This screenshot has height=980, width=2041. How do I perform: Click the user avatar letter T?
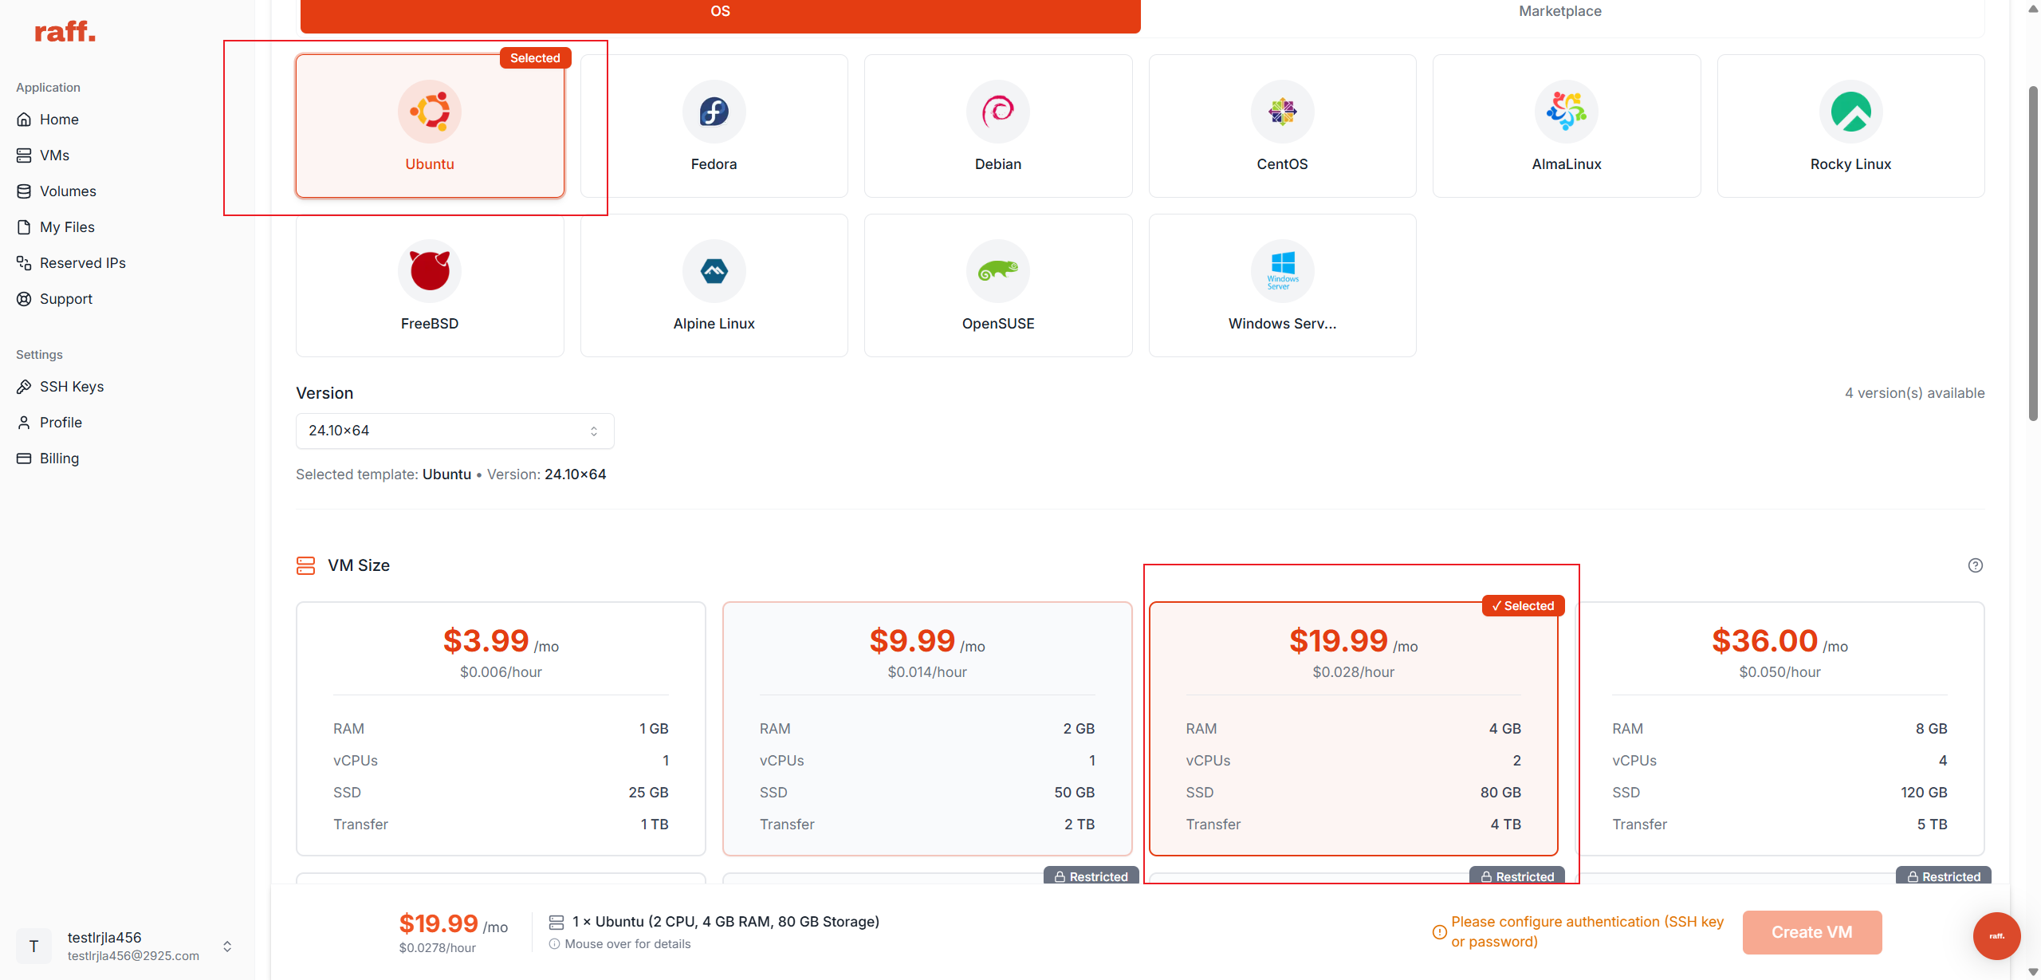[x=33, y=947]
